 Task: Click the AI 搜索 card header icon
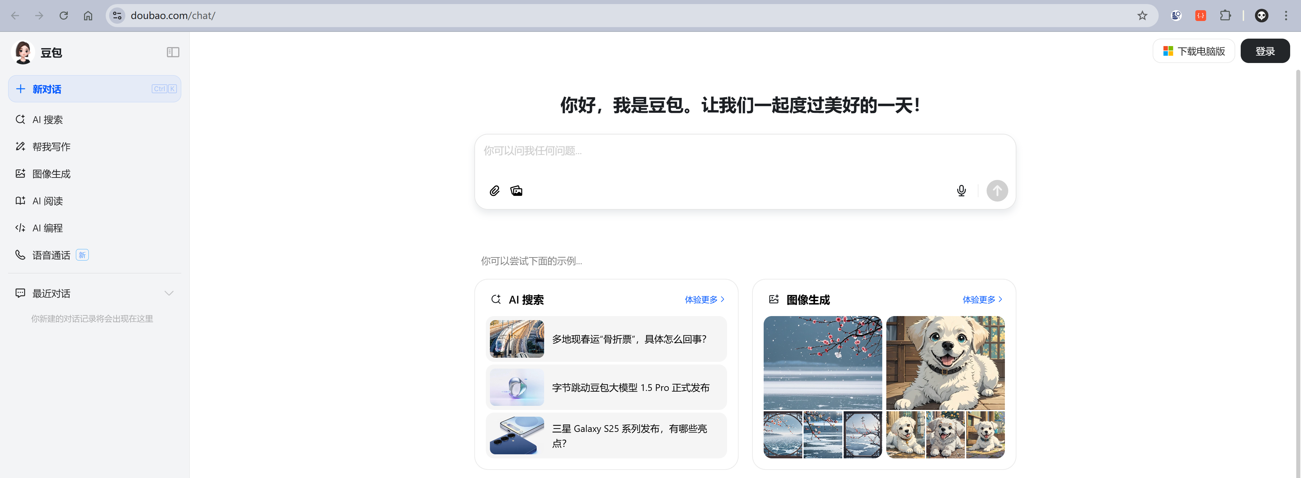tap(496, 299)
